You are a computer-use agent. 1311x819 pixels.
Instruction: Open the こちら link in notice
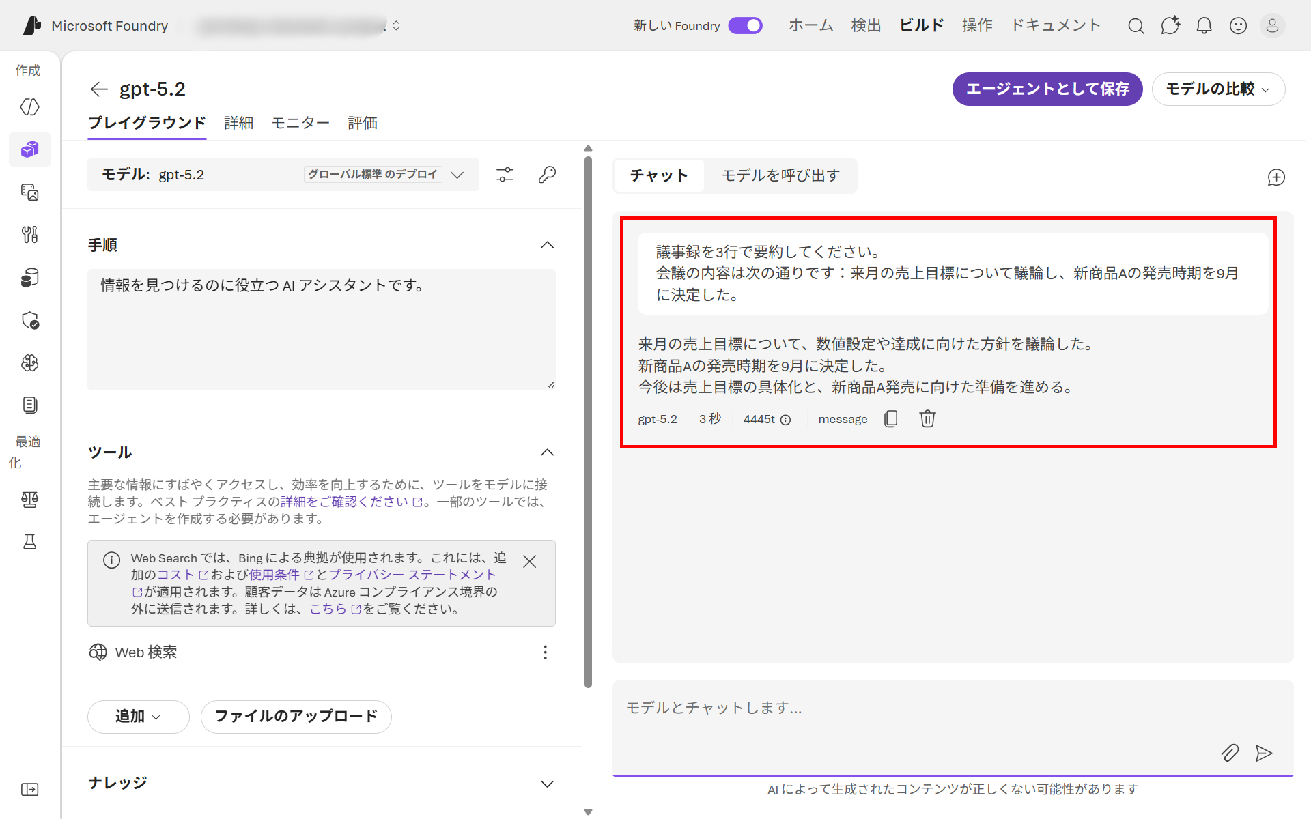coord(335,609)
